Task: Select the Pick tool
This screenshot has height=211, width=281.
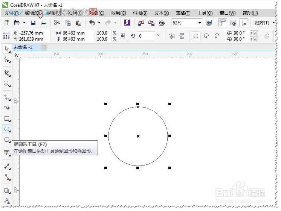Action: coord(7,49)
